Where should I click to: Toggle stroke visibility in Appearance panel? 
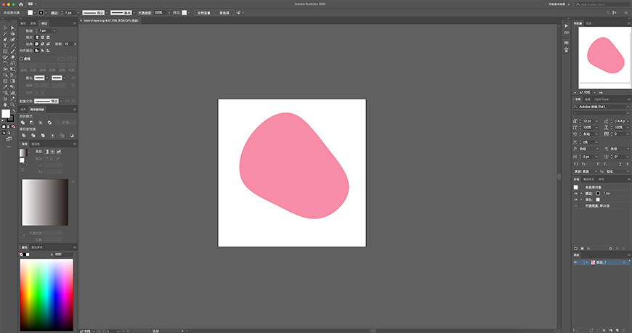point(575,194)
